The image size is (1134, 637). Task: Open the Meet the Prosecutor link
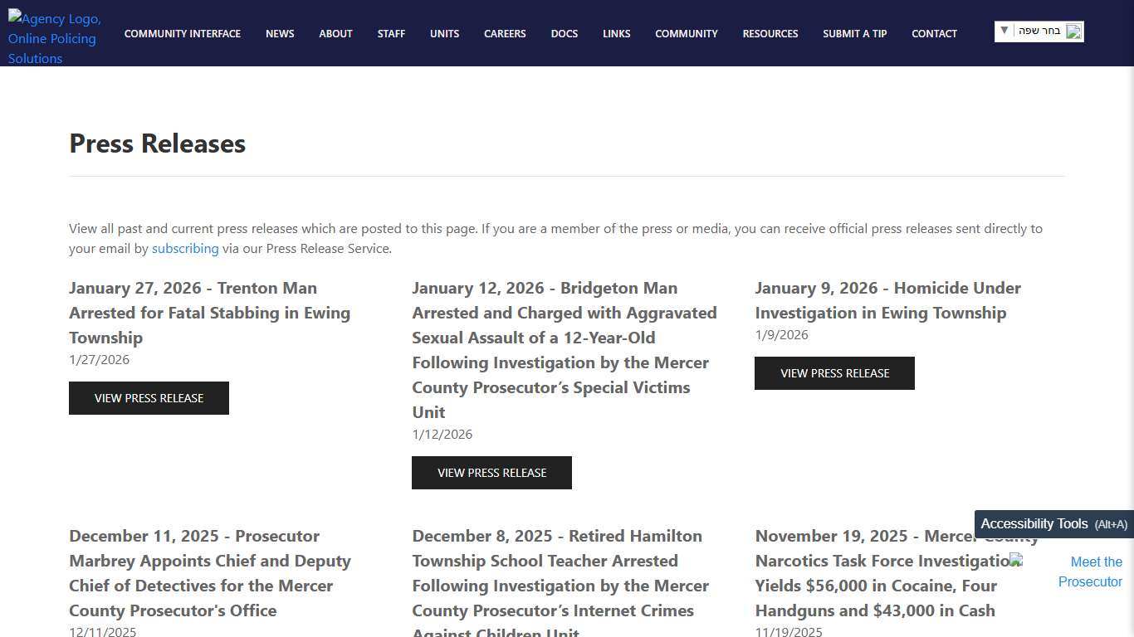coord(1090,571)
